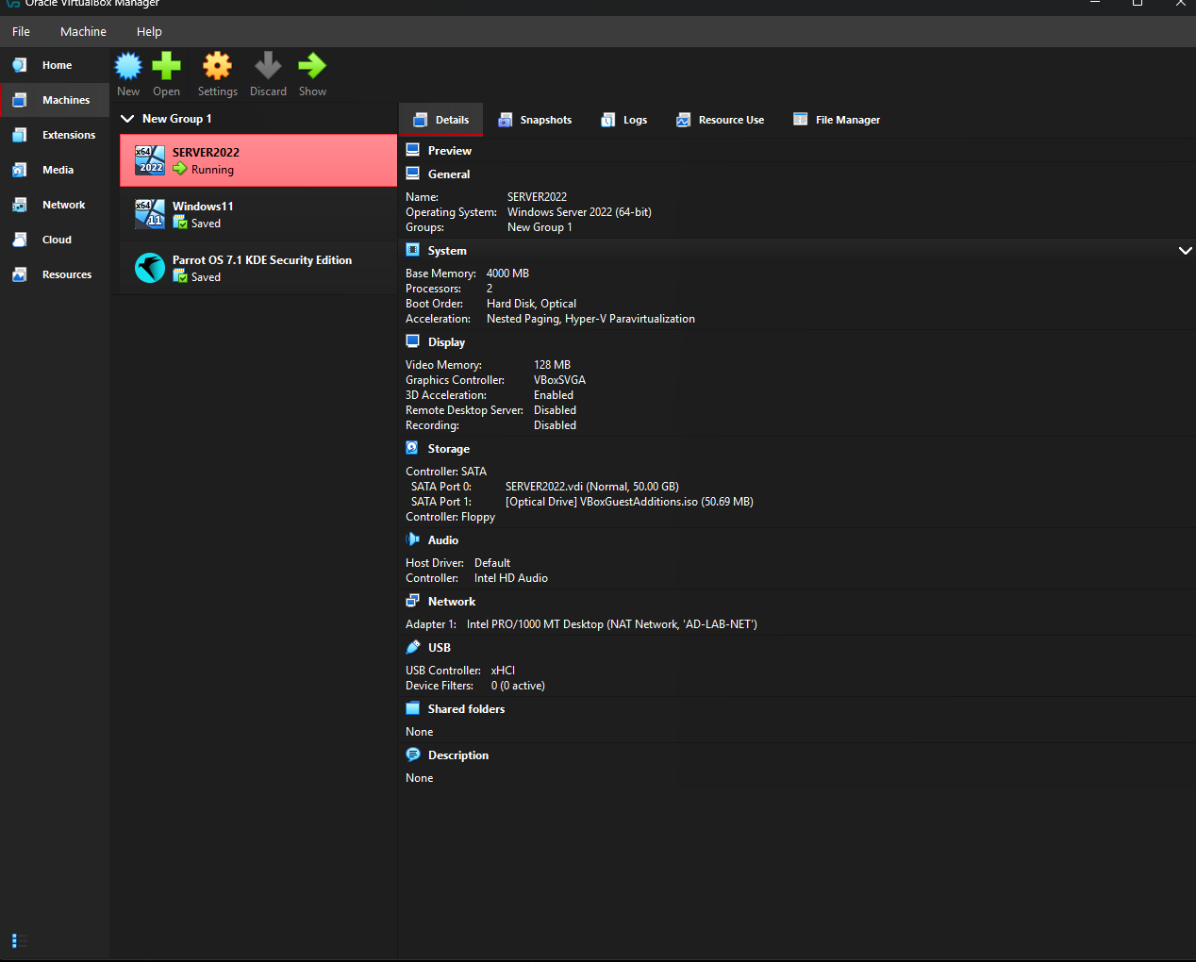The image size is (1196, 962).
Task: Open the File menu
Action: [x=21, y=31]
